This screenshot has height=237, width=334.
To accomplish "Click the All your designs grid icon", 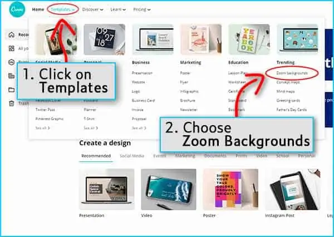I will click(x=12, y=48).
